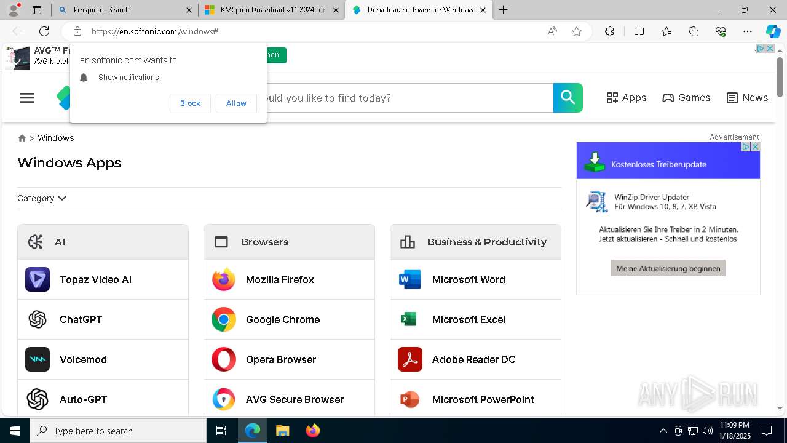The height and width of the screenshot is (443, 787).
Task: Refresh the page with reload icon
Action: tap(44, 31)
